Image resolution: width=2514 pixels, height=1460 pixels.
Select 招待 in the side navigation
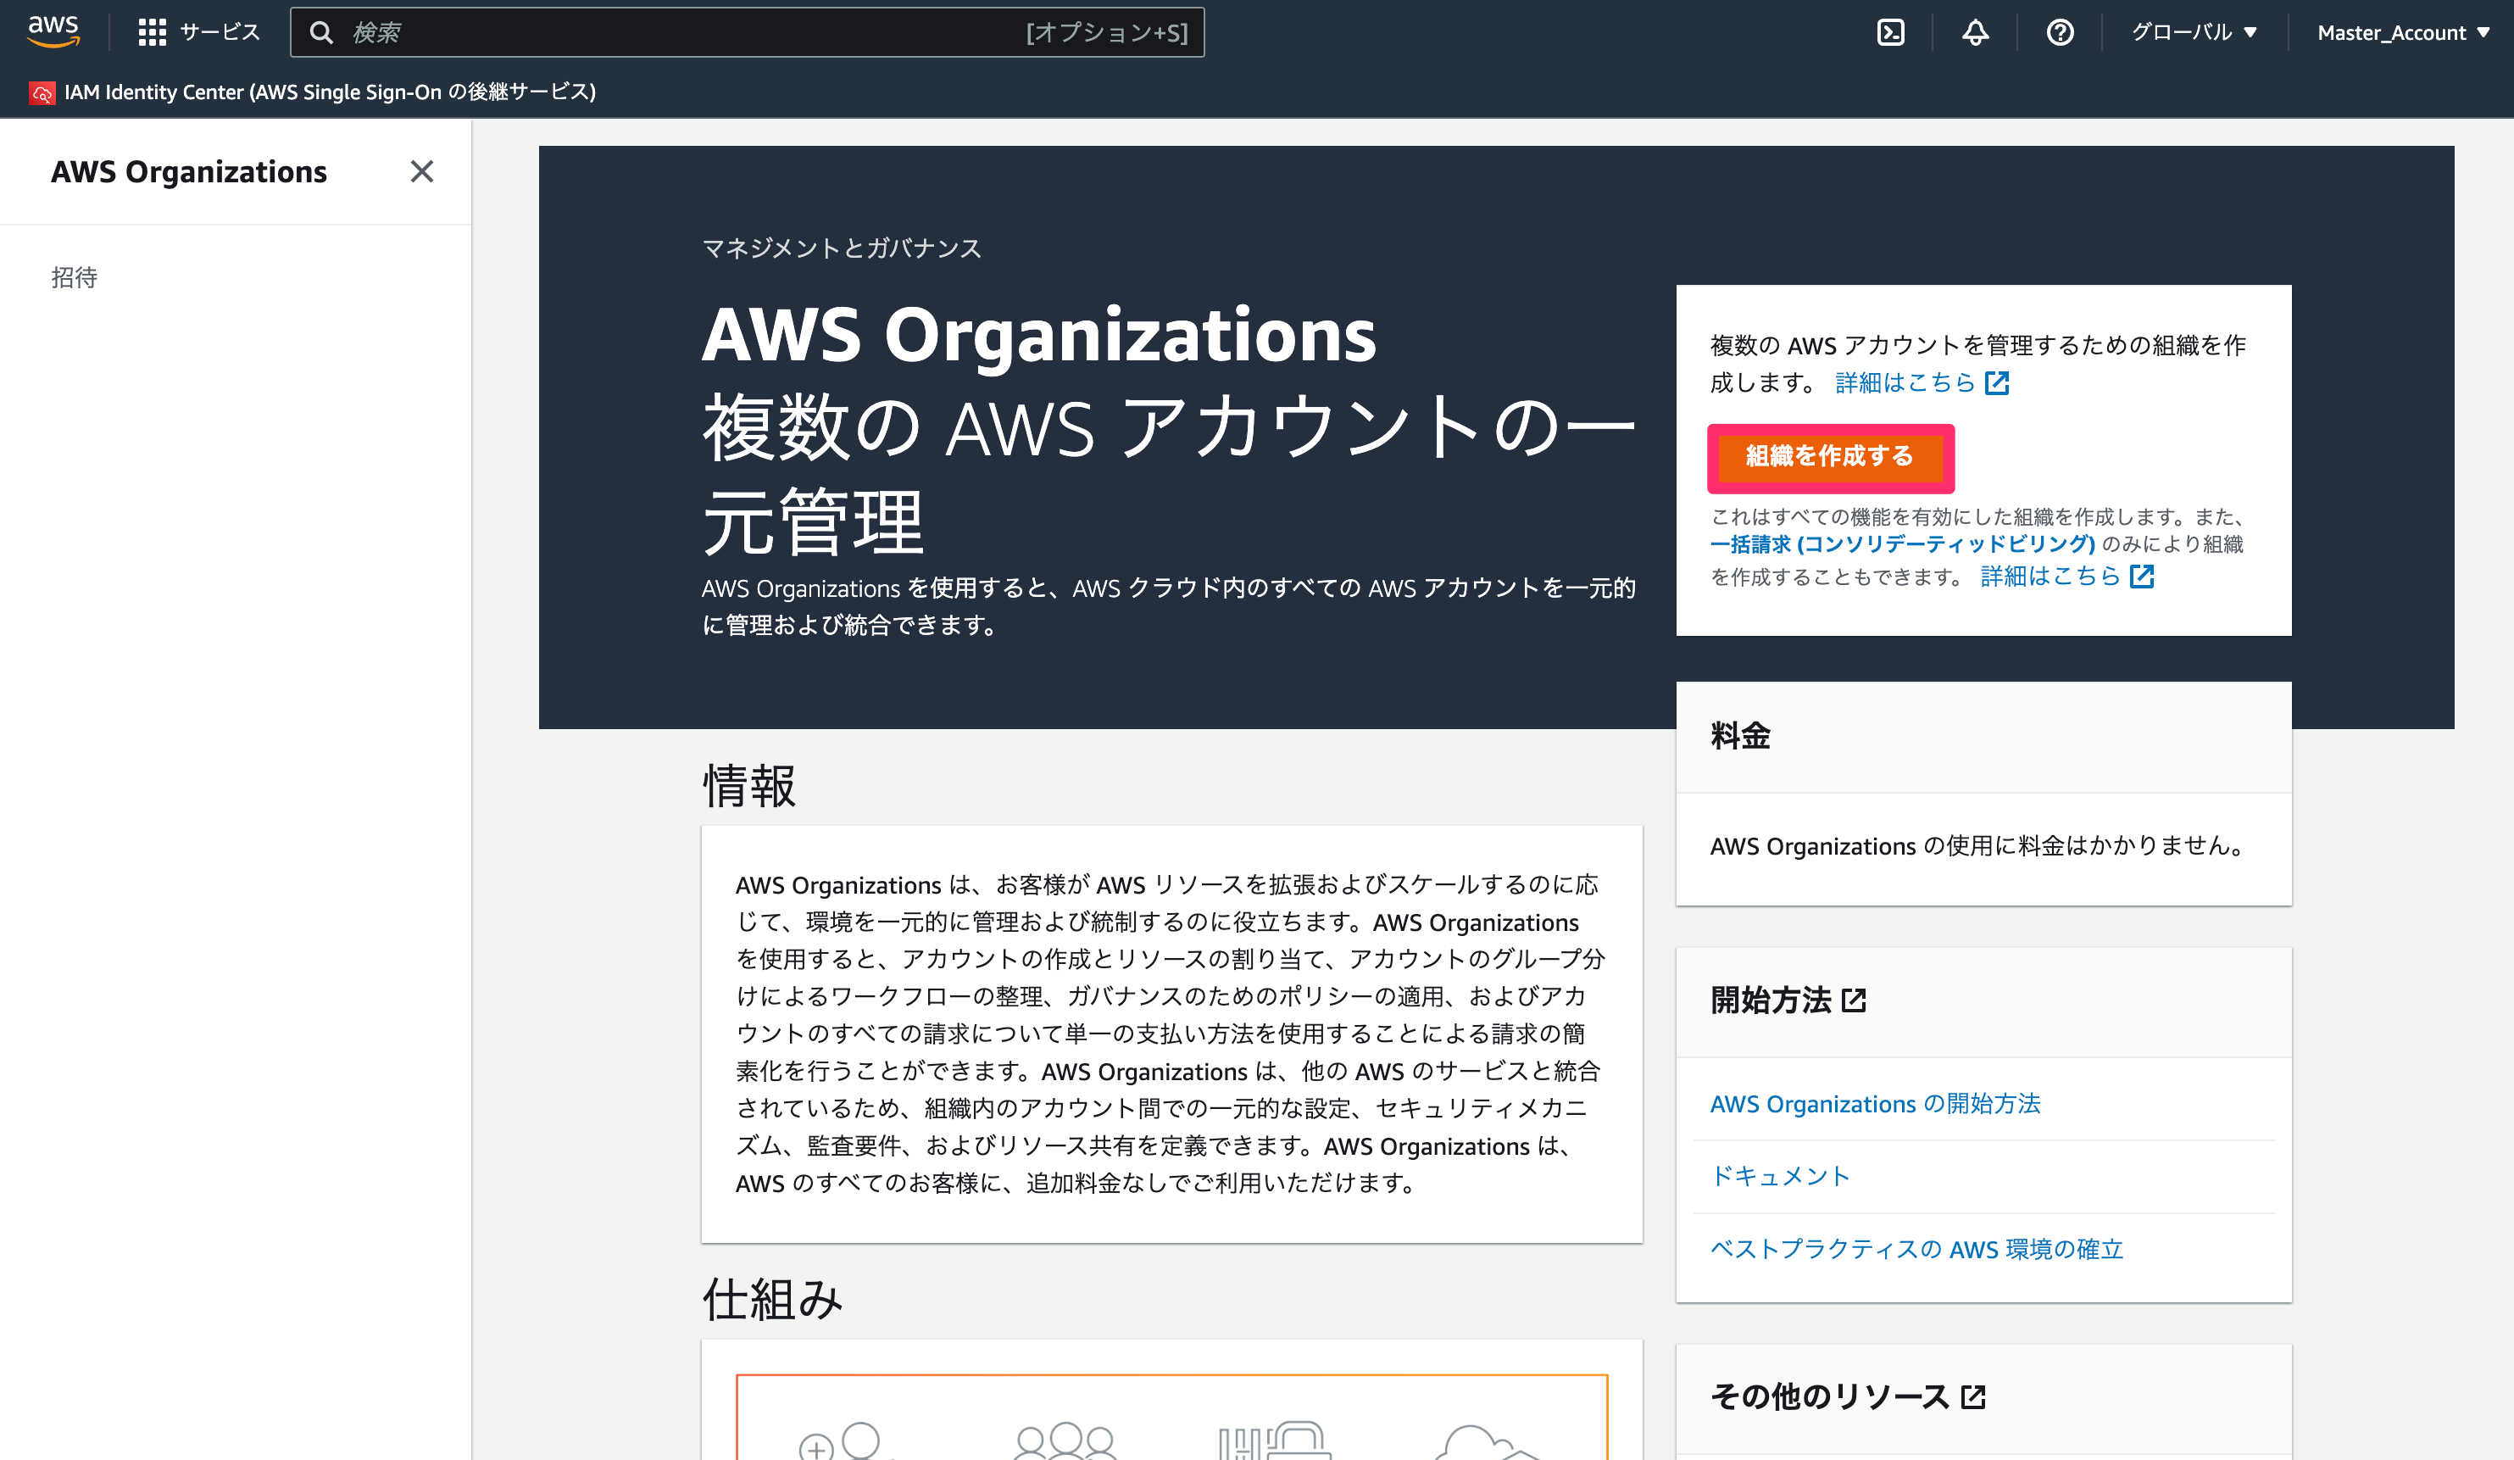75,277
